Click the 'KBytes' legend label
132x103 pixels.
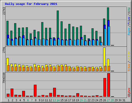(129, 92)
